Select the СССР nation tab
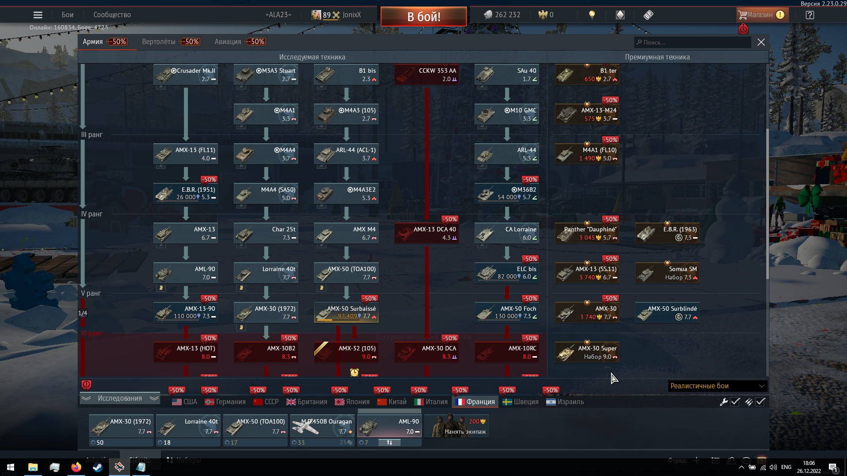 [266, 402]
